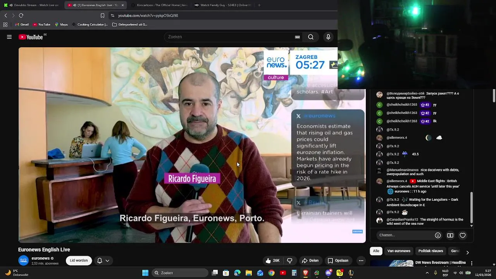Launch File Explorer from taskbar
The image size is (496, 279).
point(249,273)
